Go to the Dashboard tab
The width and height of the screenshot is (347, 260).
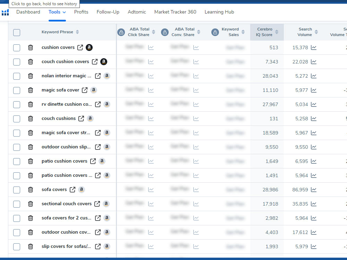tap(28, 12)
